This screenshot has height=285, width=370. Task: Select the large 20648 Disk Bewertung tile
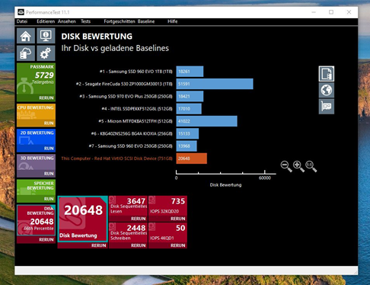(x=83, y=219)
